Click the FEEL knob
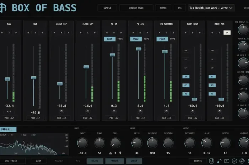 115,143
